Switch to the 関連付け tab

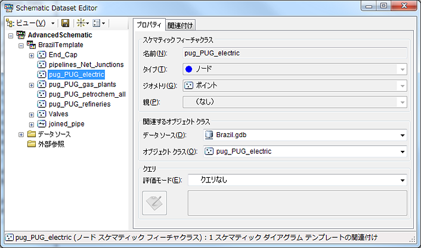[180, 25]
